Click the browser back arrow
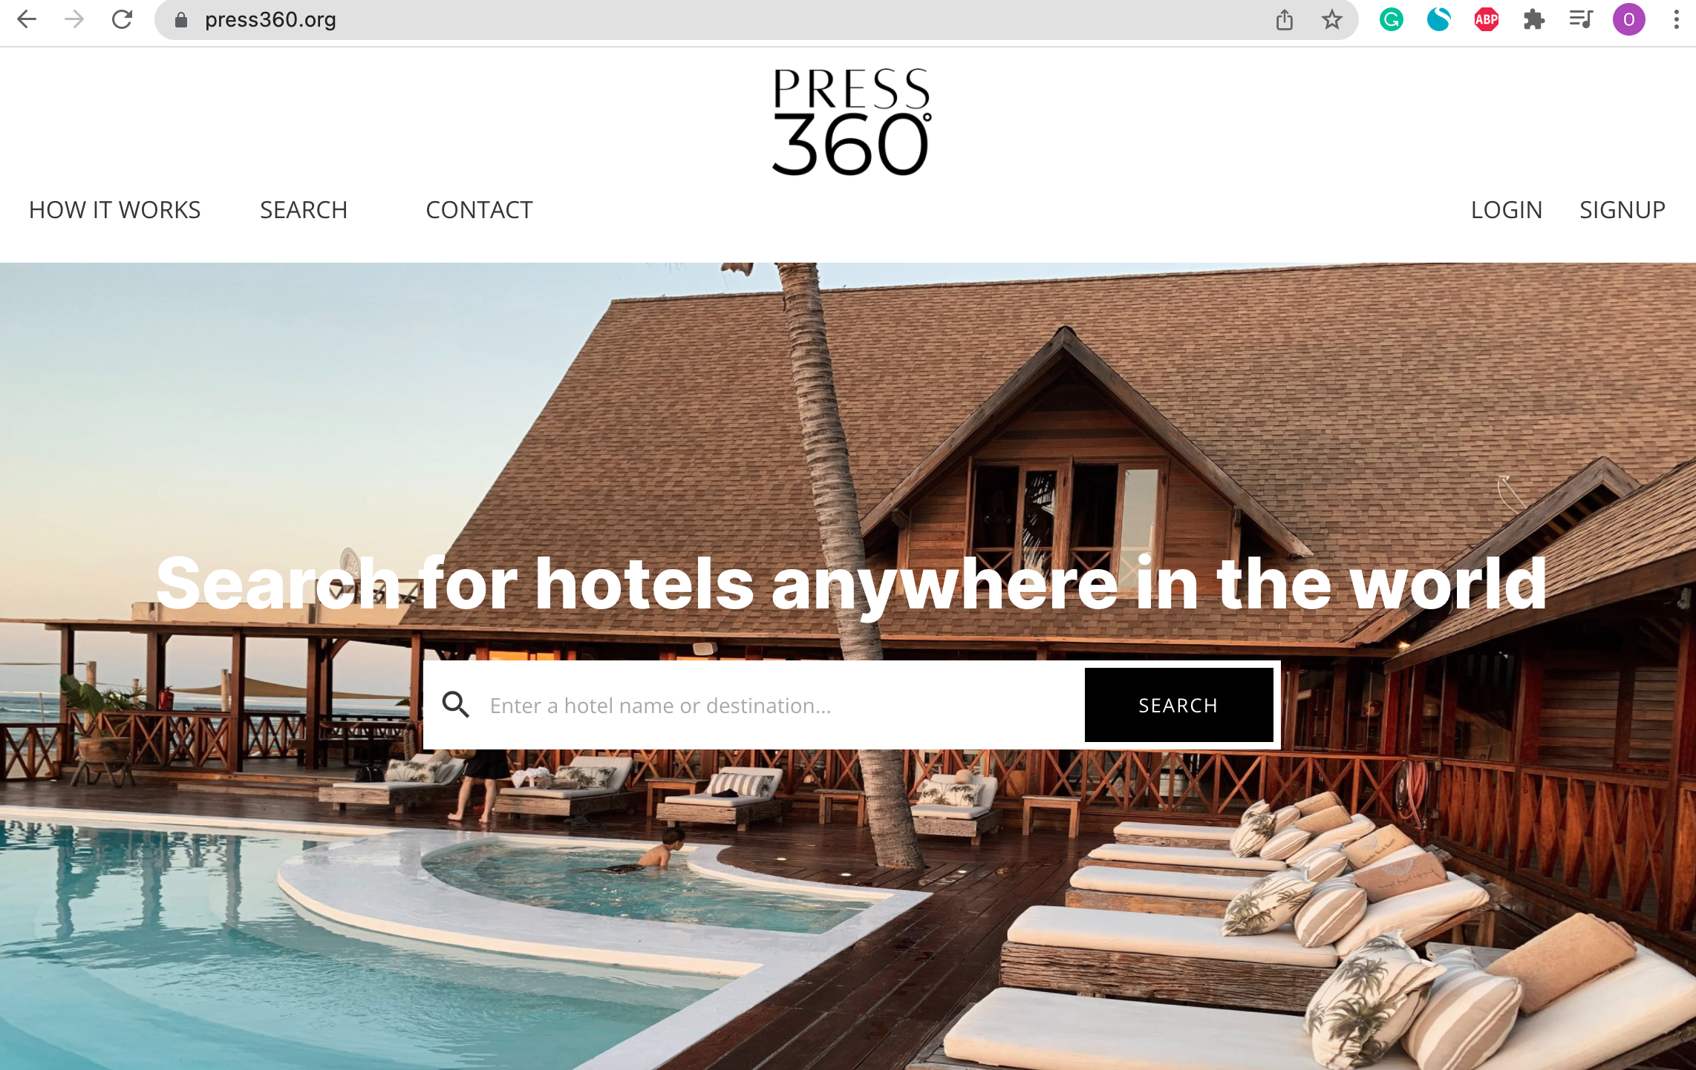The image size is (1696, 1070). coord(27,19)
